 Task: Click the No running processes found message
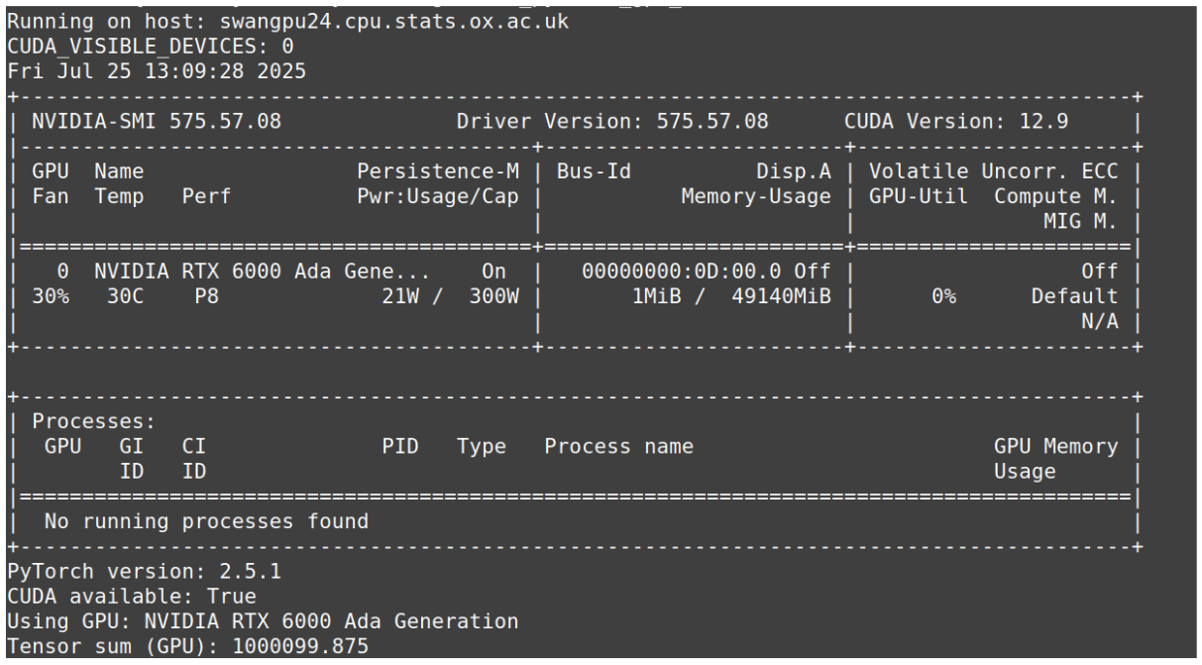206,521
